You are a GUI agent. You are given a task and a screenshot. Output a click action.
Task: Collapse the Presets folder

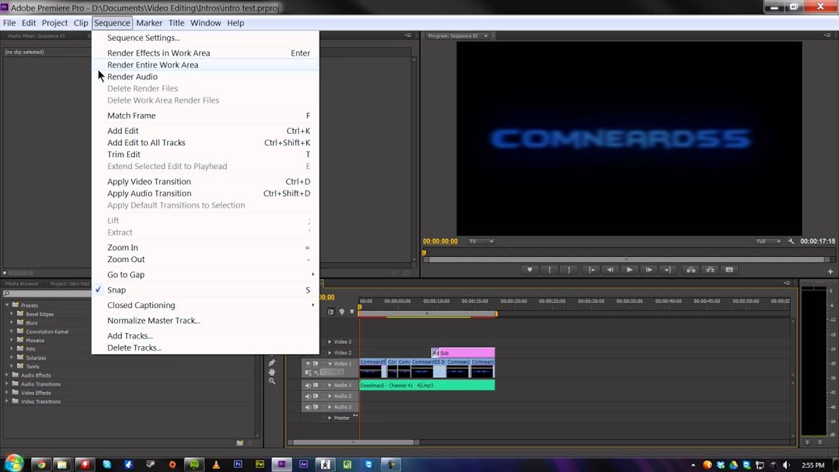tap(7, 305)
